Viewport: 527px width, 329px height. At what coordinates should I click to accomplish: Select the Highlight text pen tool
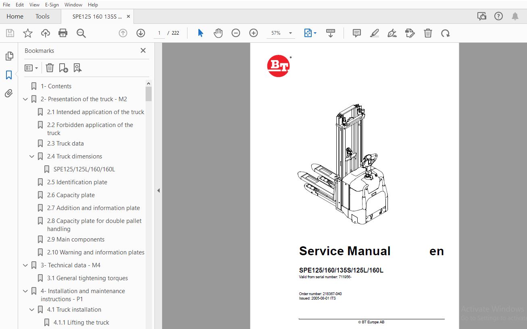coord(375,33)
